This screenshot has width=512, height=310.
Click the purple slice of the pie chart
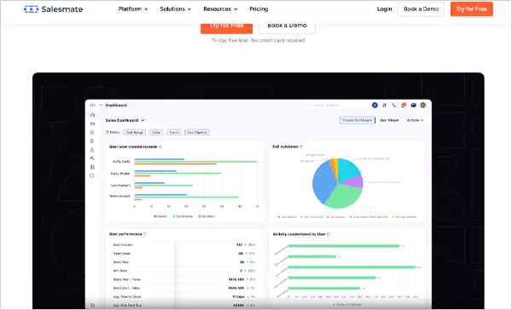pyautogui.click(x=356, y=181)
